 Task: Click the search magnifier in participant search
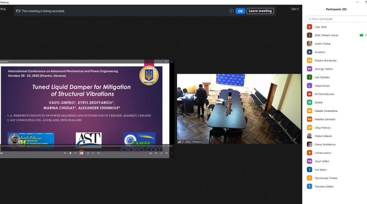click(x=310, y=19)
